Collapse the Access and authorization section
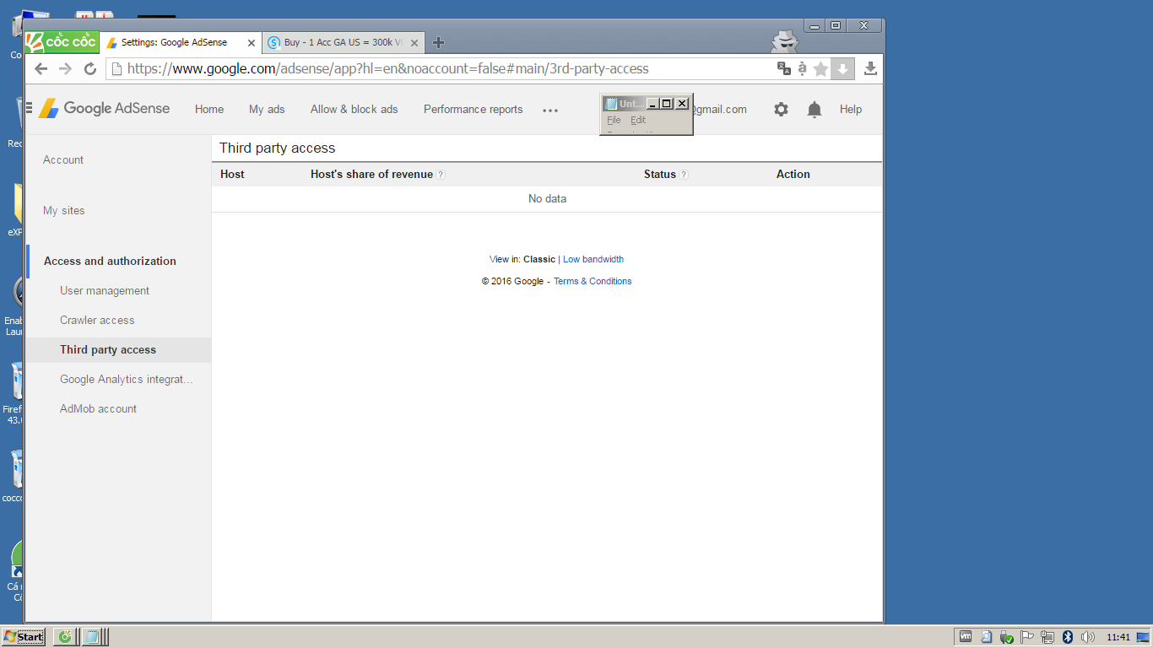 110,261
